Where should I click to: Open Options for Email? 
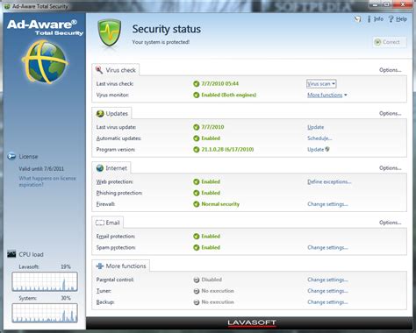[x=391, y=223]
